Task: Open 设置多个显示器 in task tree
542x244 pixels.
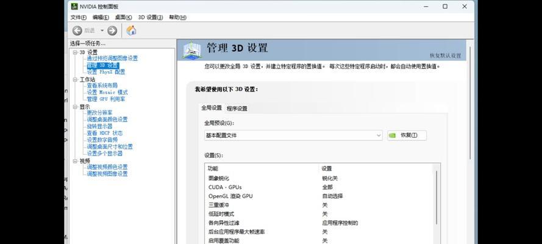Action: click(104, 154)
